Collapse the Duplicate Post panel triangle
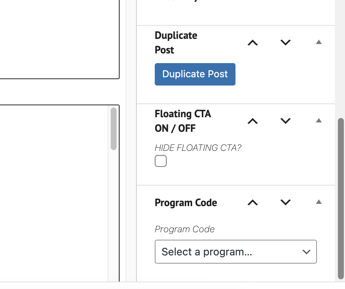This screenshot has height=289, width=345. (318, 43)
